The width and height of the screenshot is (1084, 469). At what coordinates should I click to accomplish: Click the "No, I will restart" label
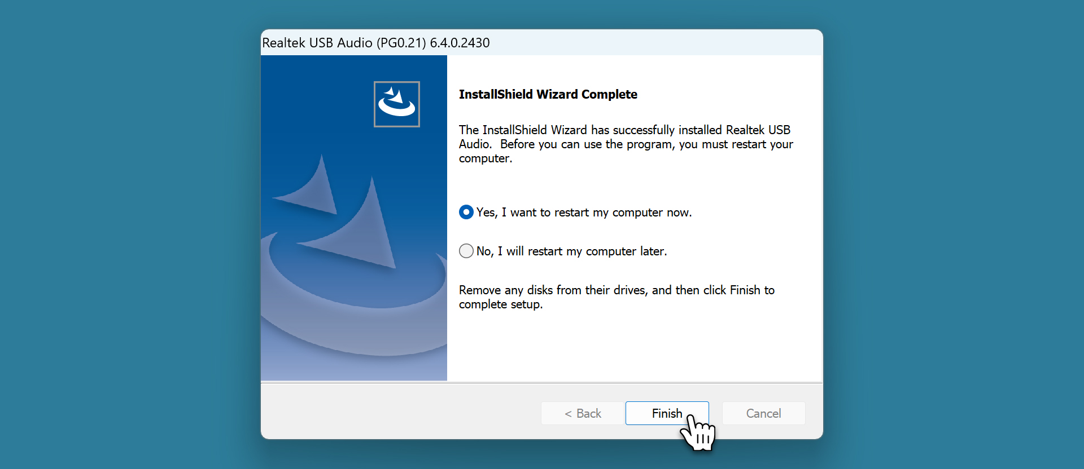click(571, 251)
